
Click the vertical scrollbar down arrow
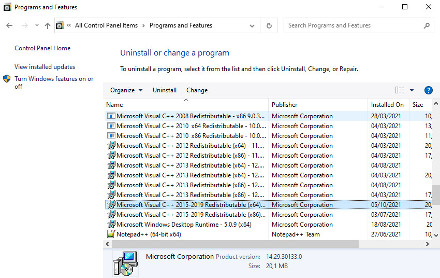point(436,235)
